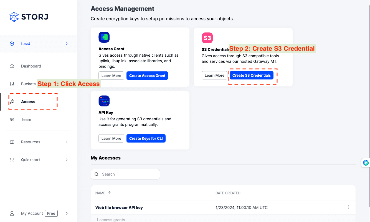Click the pink S3 icon
The image size is (370, 222).
tap(207, 38)
